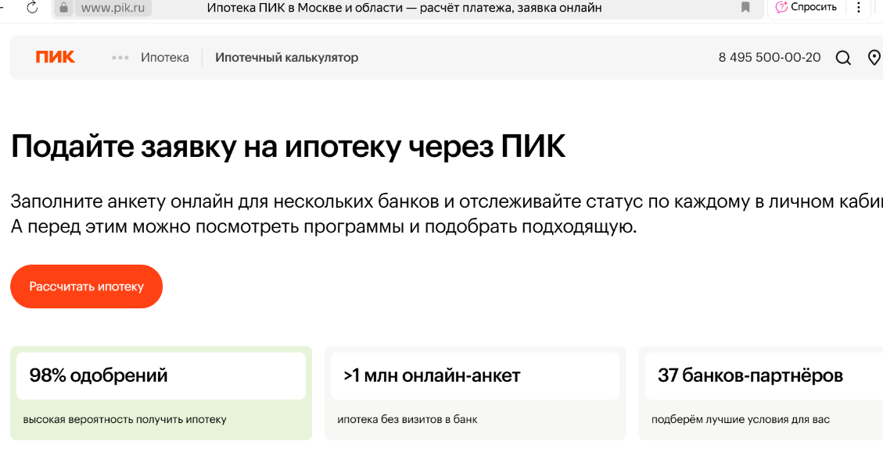This screenshot has width=883, height=466.
Task: Select the 37 банков-партнёров card
Action: 761,393
